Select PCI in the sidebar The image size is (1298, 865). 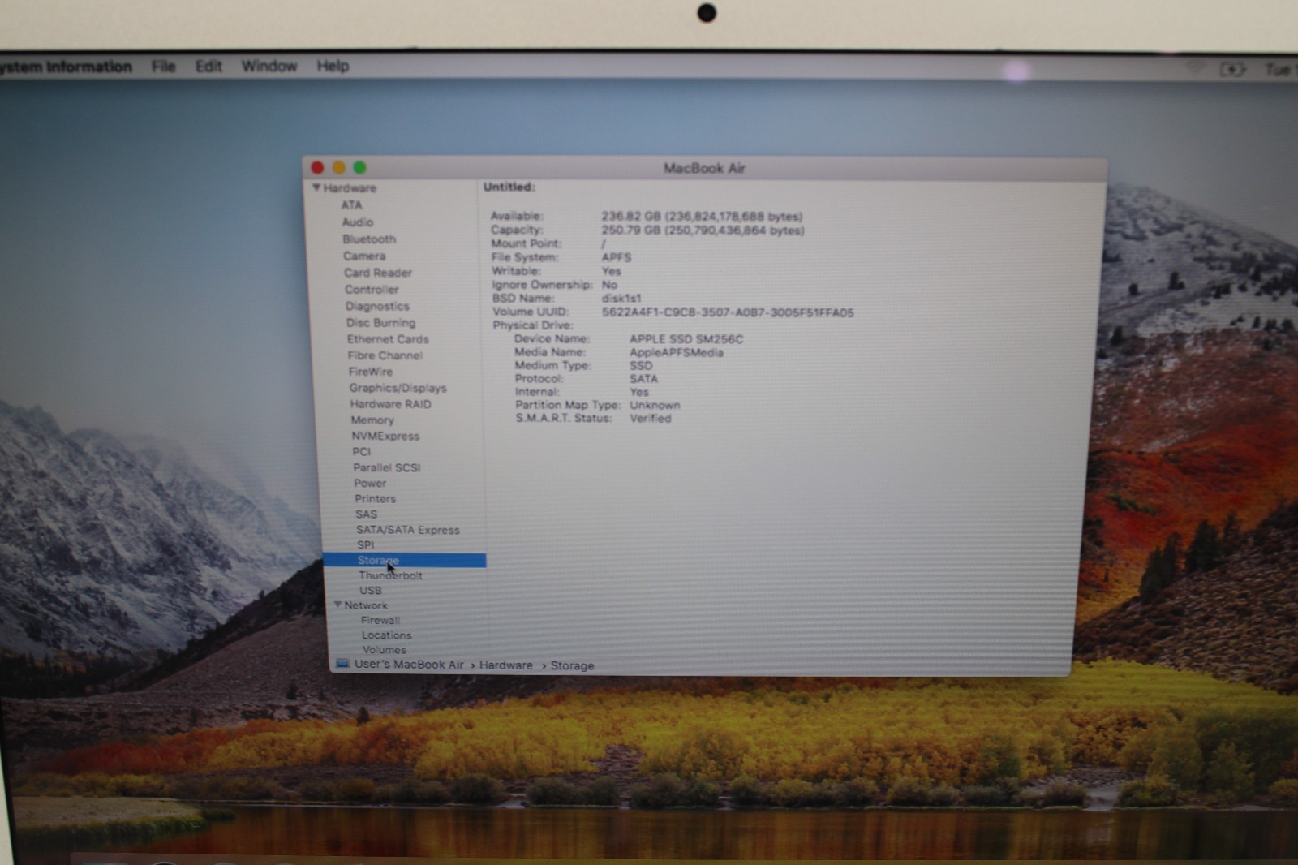[x=361, y=452]
